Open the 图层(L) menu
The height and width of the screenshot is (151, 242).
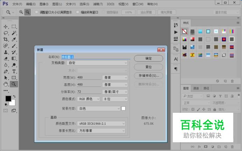57,4
